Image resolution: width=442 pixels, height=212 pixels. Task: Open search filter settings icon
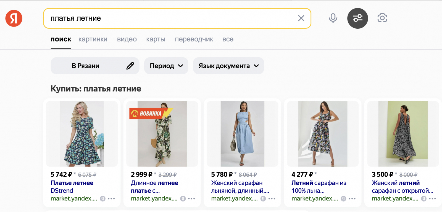coord(357,18)
